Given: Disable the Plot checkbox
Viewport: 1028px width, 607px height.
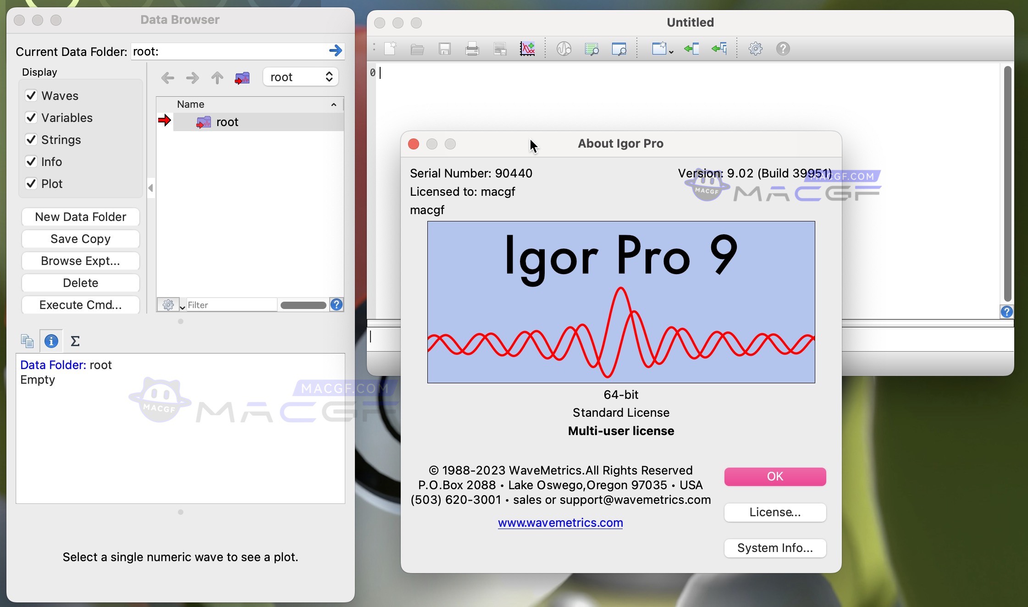Looking at the screenshot, I should point(31,183).
